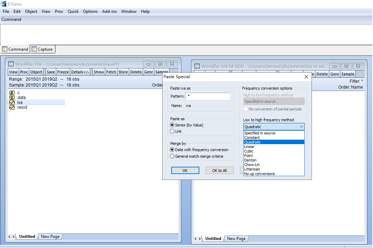This screenshot has width=373, height=248.
Task: Click Proc button in IVA workfile toolbar
Action: (x=24, y=72)
